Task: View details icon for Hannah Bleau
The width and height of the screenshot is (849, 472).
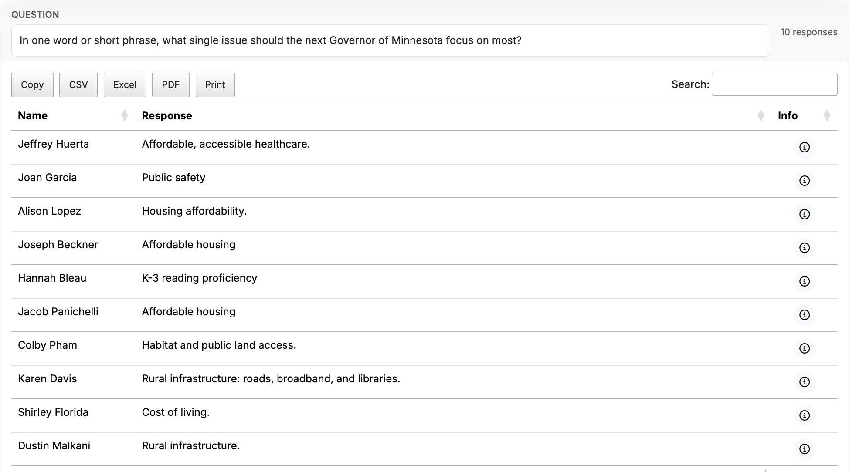Action: point(804,282)
